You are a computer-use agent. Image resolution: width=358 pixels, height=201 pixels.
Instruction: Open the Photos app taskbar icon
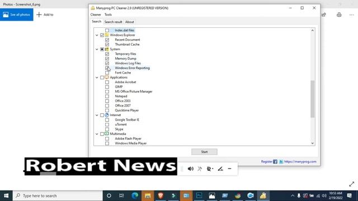[x=212, y=195]
